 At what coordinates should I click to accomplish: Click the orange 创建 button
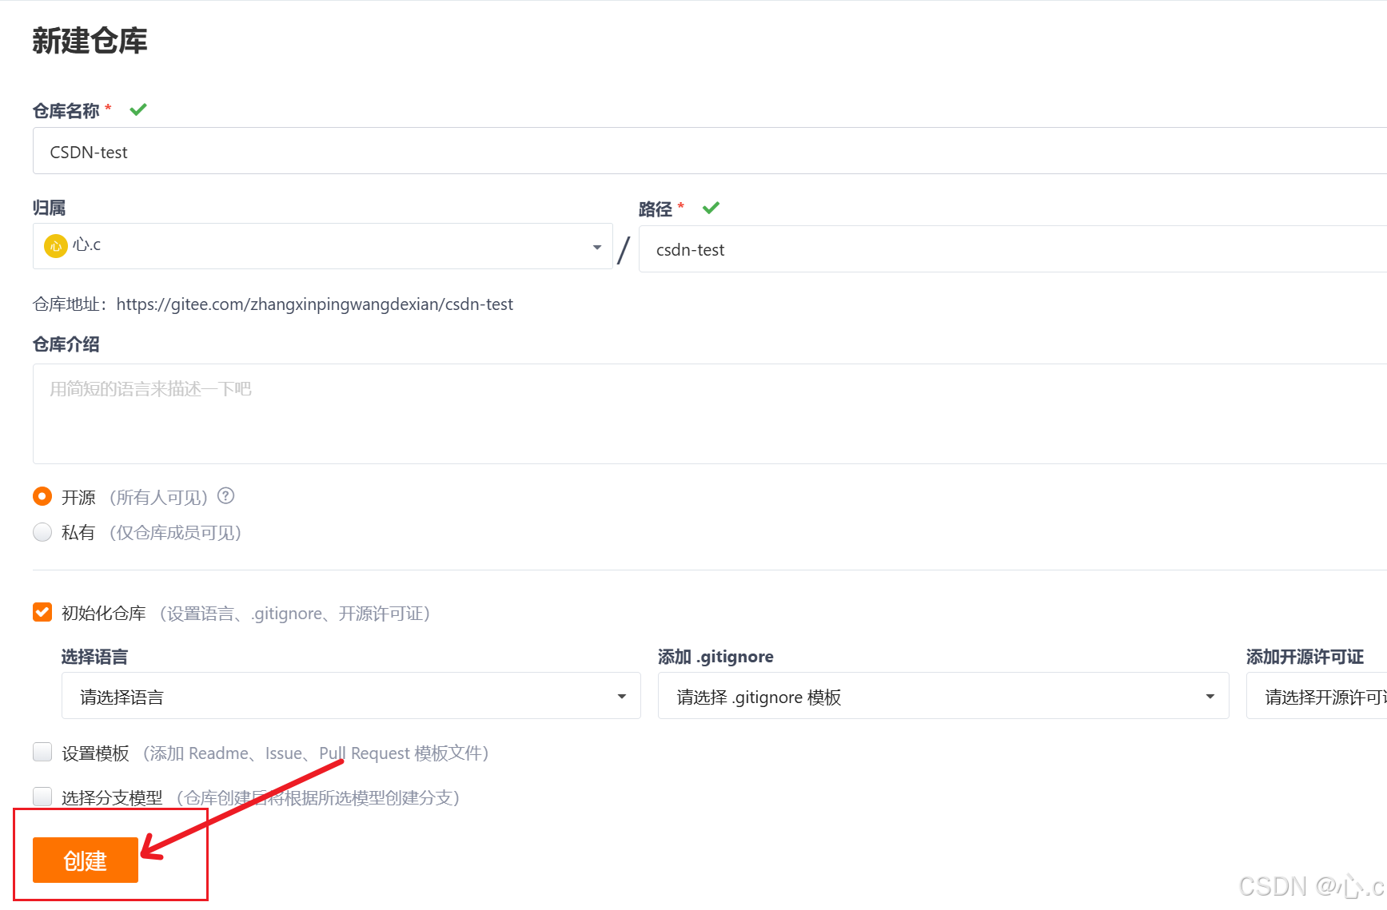pos(86,860)
